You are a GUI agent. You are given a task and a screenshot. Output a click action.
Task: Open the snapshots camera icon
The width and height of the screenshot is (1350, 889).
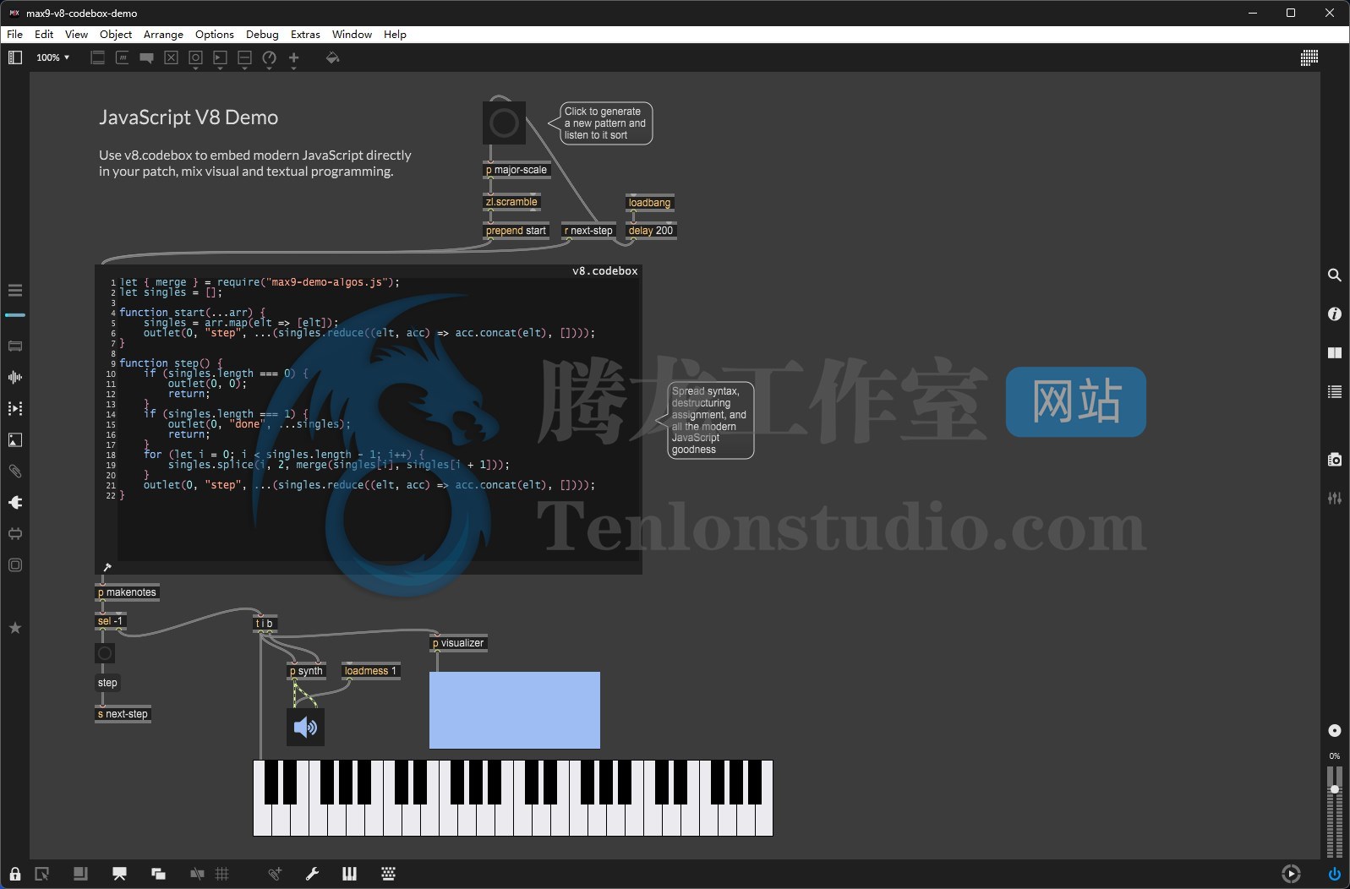pos(1335,460)
